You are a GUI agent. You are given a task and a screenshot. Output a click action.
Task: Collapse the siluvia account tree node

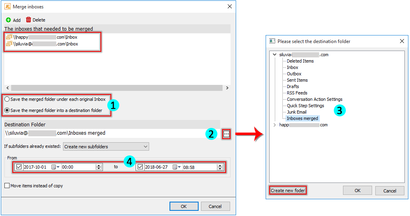pos(274,55)
